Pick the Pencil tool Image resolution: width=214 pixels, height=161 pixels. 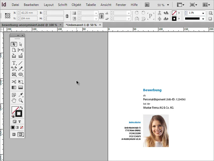click(x=21, y=69)
